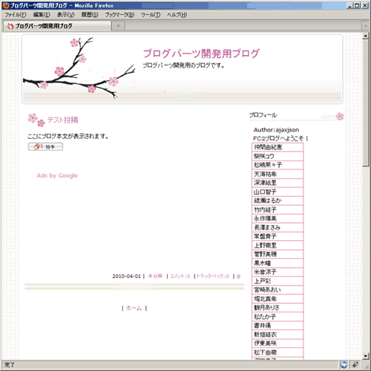The image size is (371, 371).
Task: Open the ツール(T) menu
Action: pos(151,15)
